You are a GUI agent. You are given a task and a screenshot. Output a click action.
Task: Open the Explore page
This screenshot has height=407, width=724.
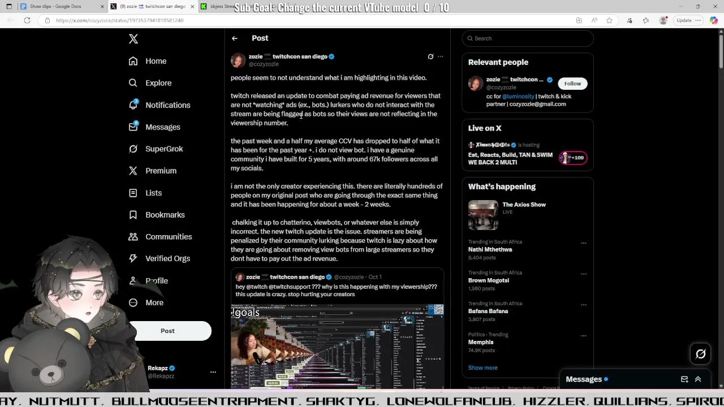pos(150,83)
